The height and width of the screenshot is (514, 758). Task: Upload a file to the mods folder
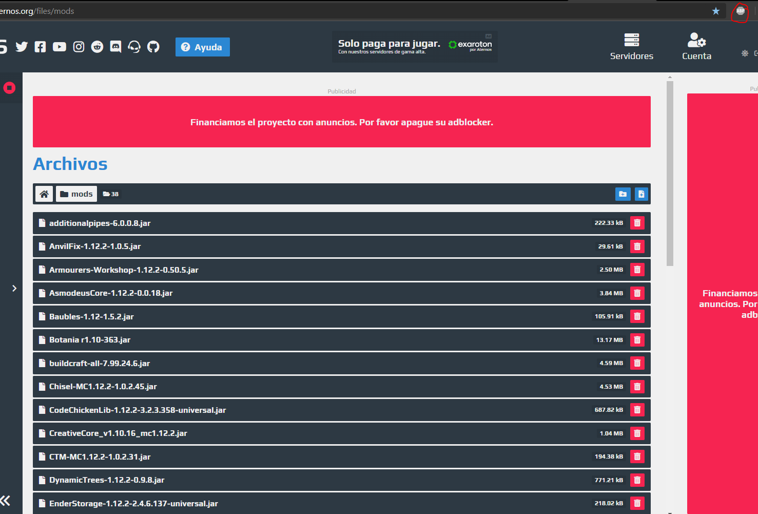coord(642,194)
